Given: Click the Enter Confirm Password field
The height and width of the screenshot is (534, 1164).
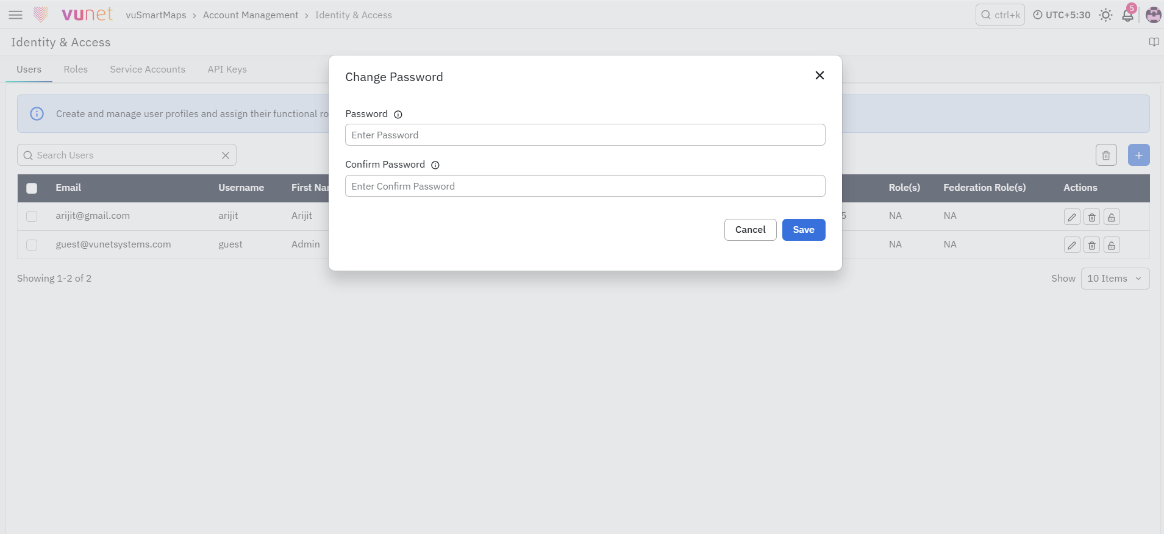Looking at the screenshot, I should 585,186.
